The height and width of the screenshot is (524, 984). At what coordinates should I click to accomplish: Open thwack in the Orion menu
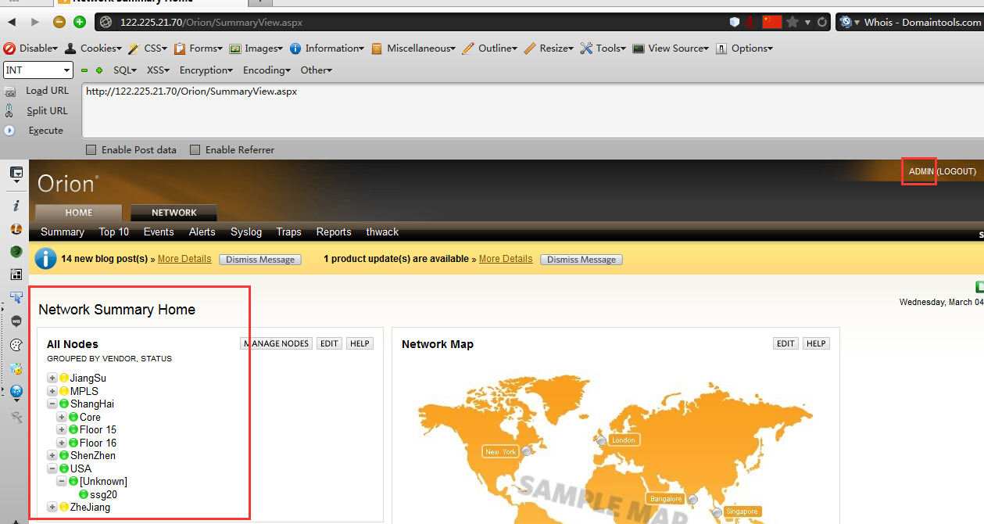point(382,232)
